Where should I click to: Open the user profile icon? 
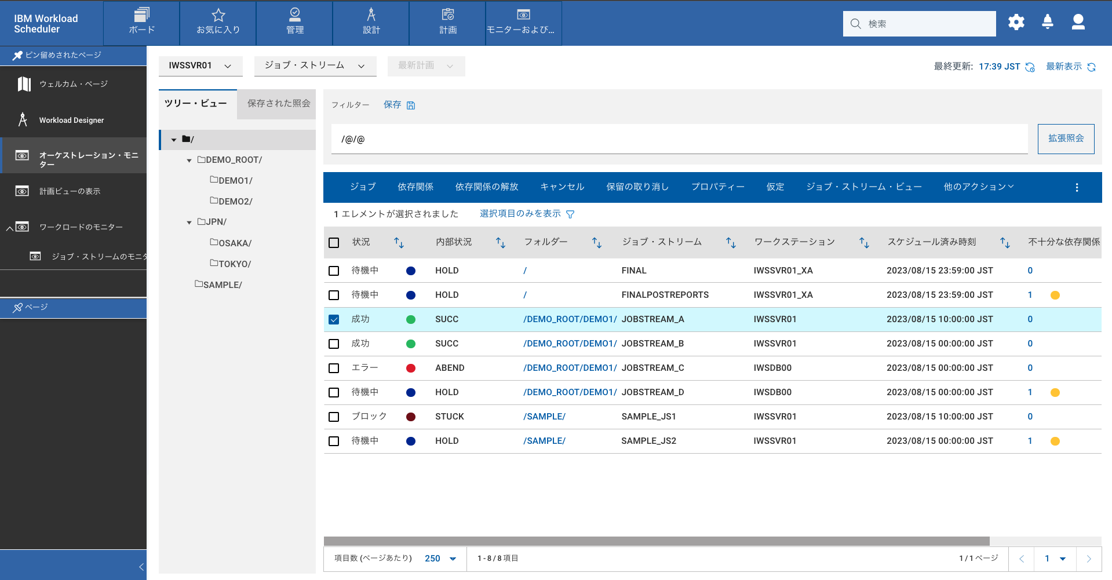(1078, 23)
